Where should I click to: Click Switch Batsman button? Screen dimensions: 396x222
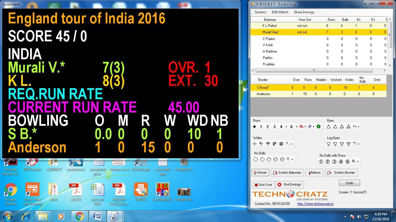(287, 173)
